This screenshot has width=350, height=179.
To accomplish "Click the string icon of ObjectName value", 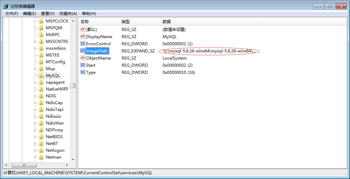I will [83, 58].
